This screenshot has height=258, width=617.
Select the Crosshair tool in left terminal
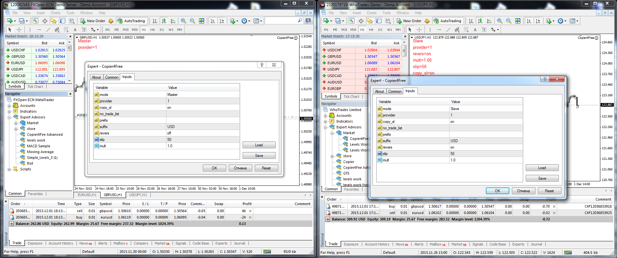[19, 30]
